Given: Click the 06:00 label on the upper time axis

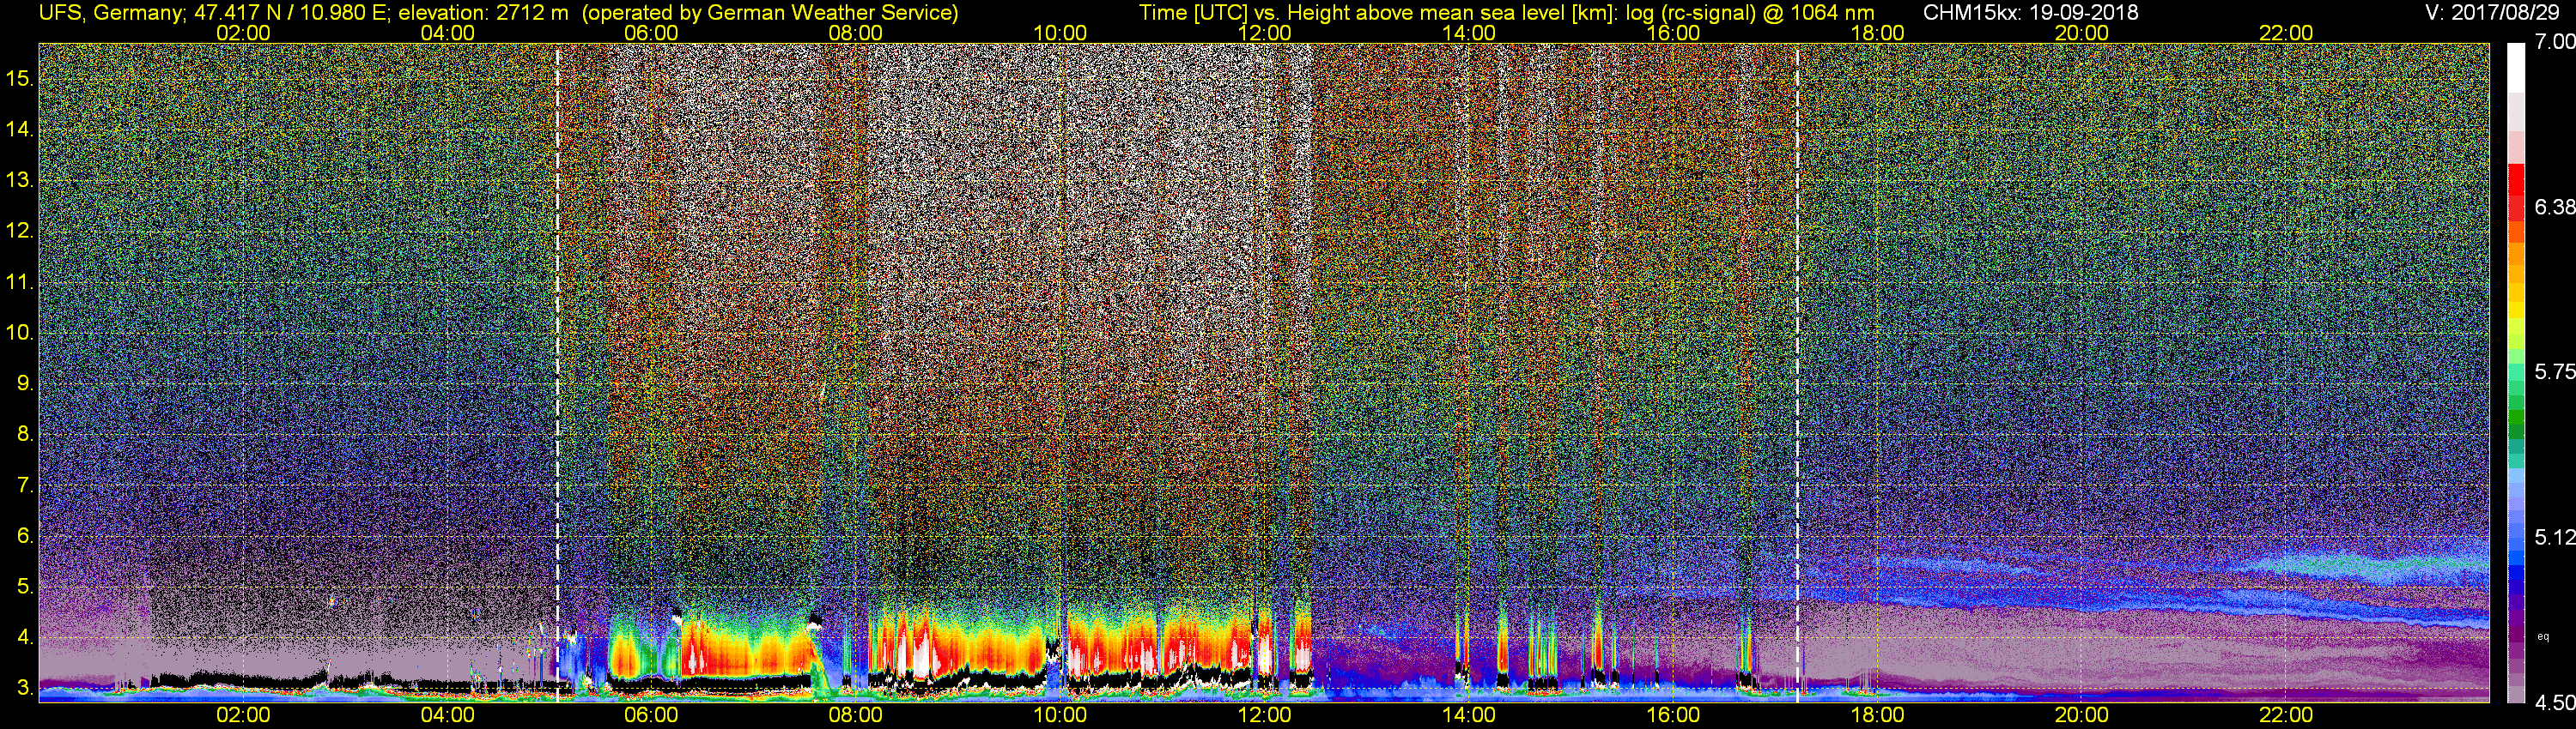Looking at the screenshot, I should pyautogui.click(x=651, y=33).
